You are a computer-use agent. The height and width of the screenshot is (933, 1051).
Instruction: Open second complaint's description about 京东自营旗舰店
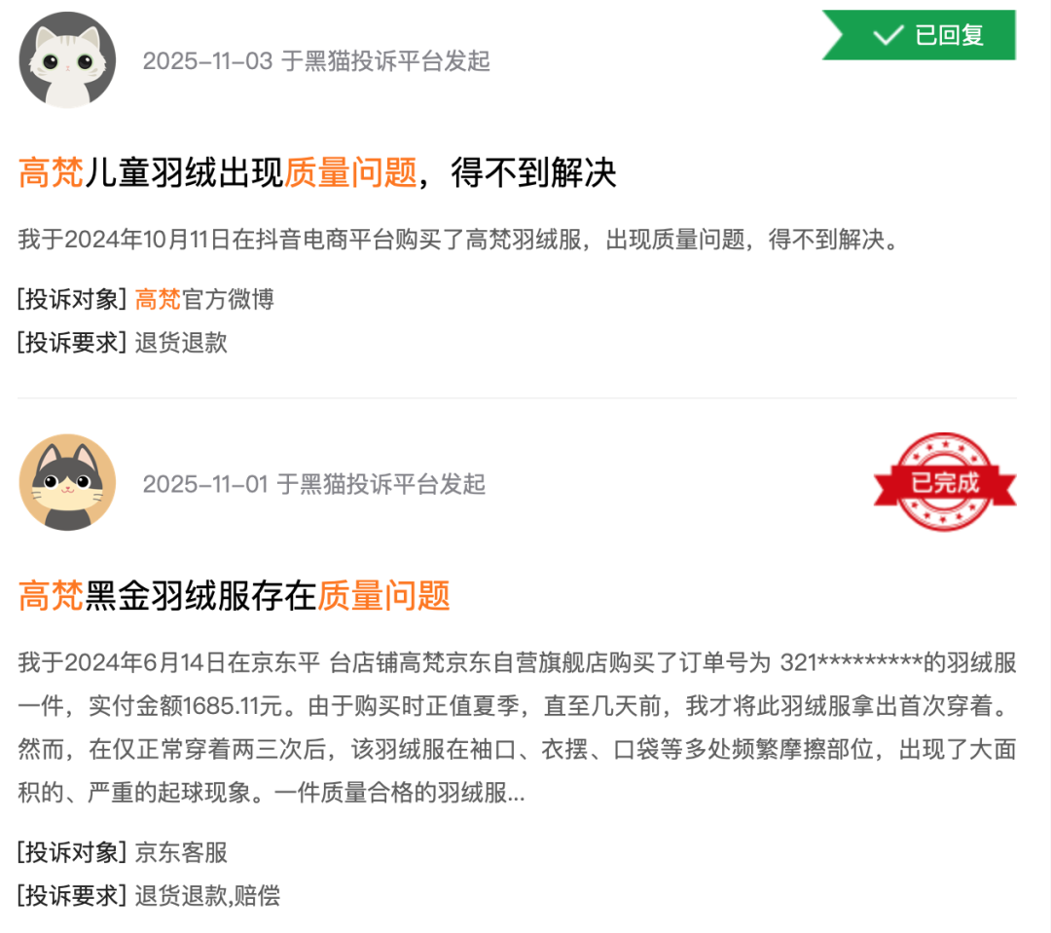(x=518, y=728)
